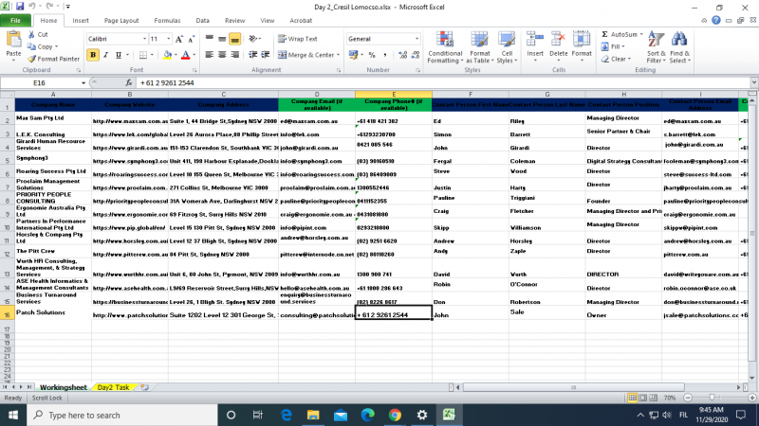Click the Decrease Decimal icon

416,55
